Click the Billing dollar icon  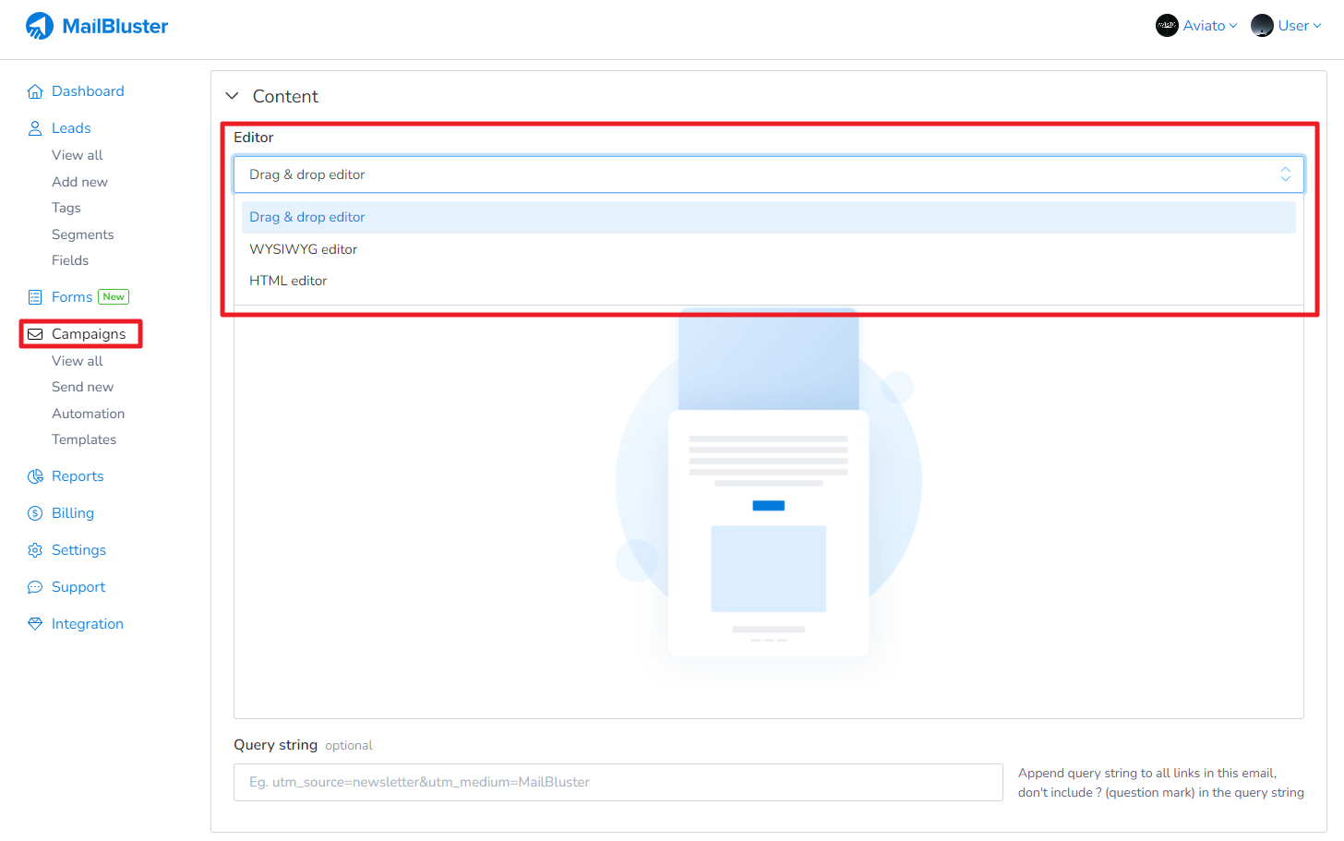click(x=35, y=513)
